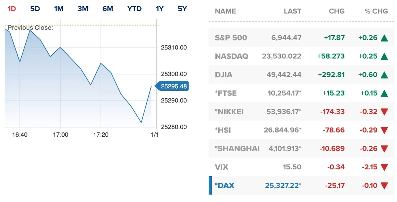Select the 1Y time range

[159, 9]
